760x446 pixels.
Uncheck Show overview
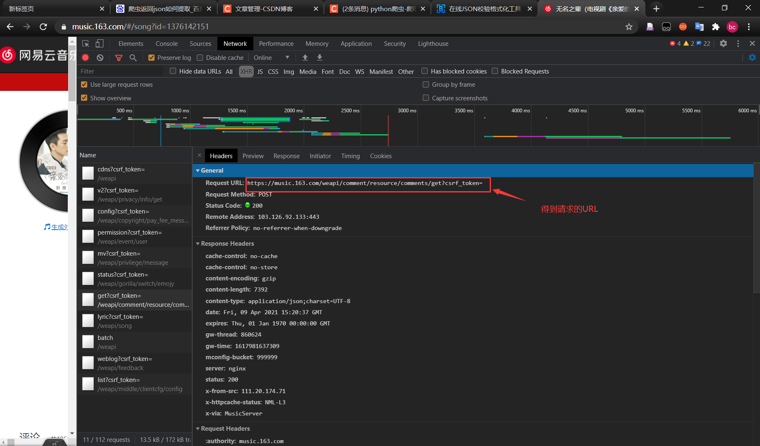[x=84, y=98]
